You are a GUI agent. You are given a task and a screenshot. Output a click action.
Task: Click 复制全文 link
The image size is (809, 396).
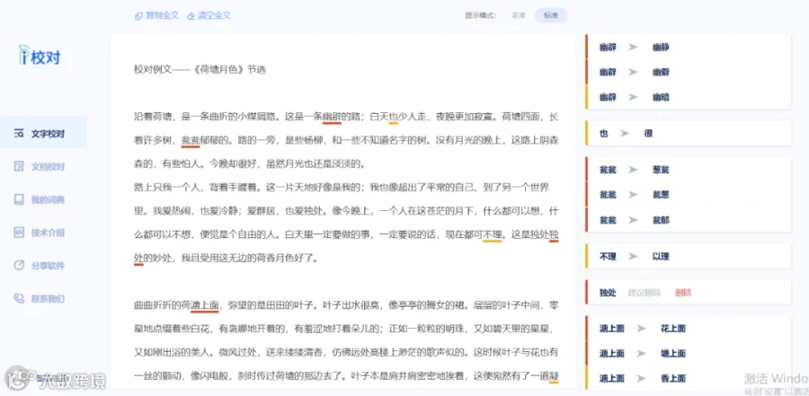[162, 15]
